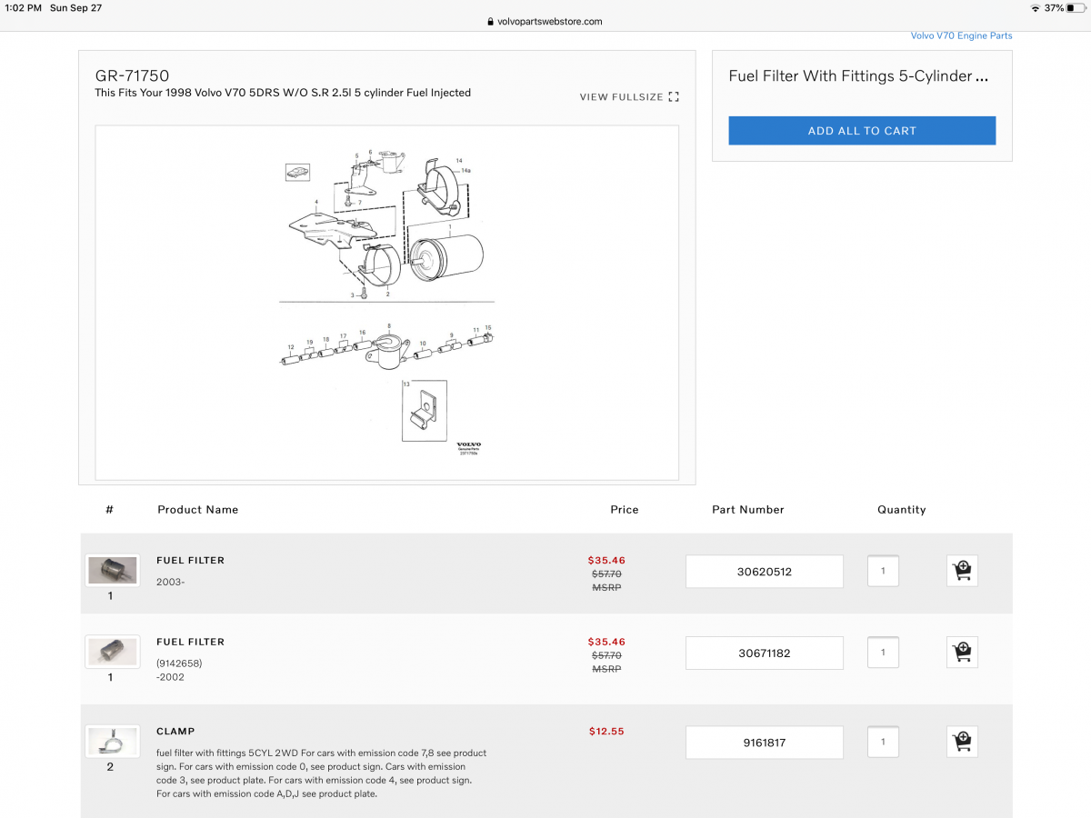
Task: Select part number field 30620512
Action: (x=764, y=572)
